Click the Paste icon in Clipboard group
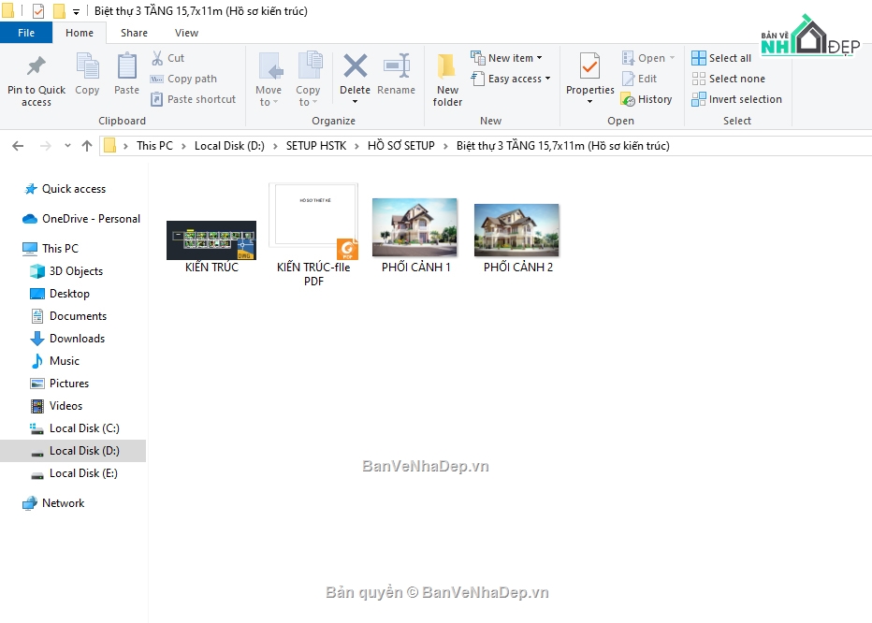This screenshot has width=872, height=623. pos(126,68)
